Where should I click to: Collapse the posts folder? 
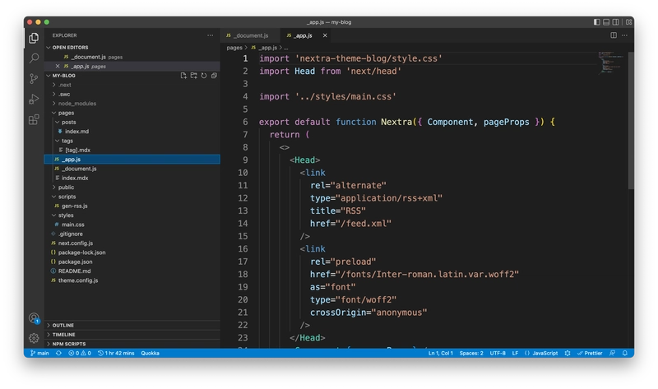(x=132, y=122)
